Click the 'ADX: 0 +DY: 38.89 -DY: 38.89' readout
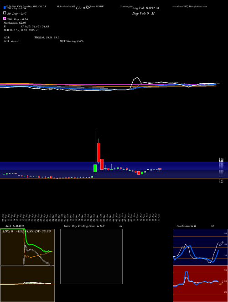The width and height of the screenshot is (228, 302). coord(26,231)
